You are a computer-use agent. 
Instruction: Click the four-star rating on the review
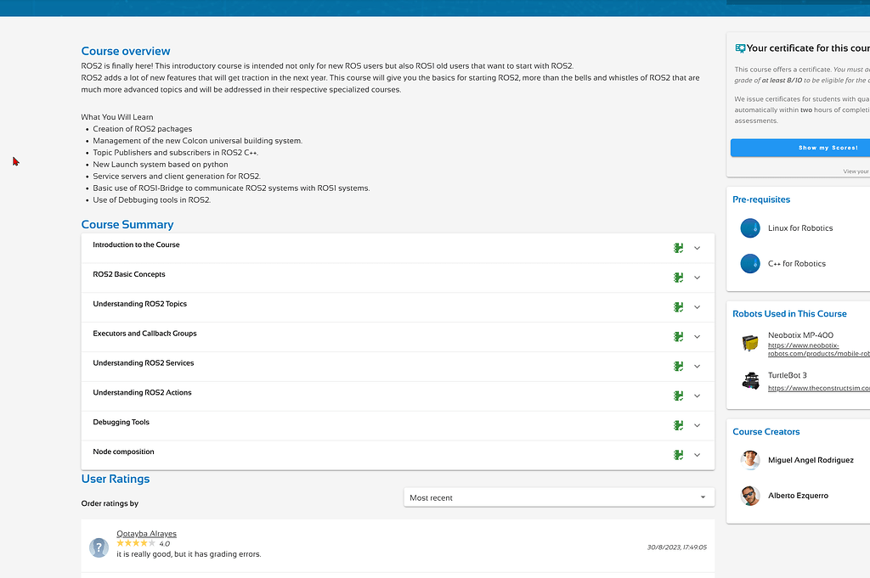(x=136, y=543)
